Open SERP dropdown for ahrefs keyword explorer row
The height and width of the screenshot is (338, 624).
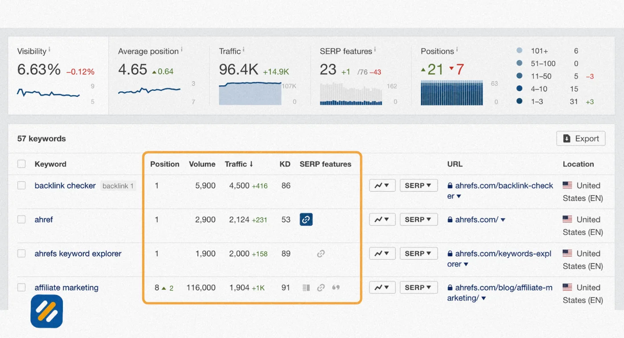(x=419, y=253)
